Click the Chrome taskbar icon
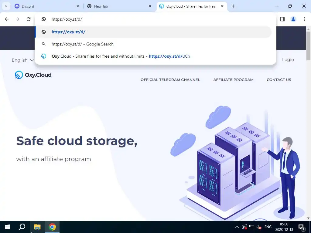The image size is (311, 233). pos(52,227)
